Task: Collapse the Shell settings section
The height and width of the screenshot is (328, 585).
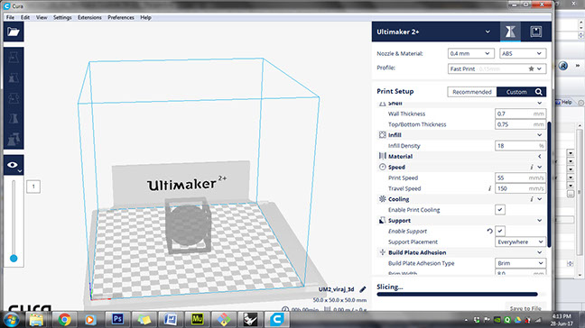Action: click(x=540, y=103)
